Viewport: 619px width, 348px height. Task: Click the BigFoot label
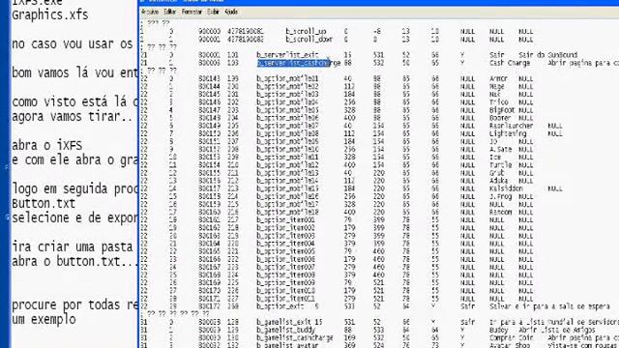pos(502,110)
